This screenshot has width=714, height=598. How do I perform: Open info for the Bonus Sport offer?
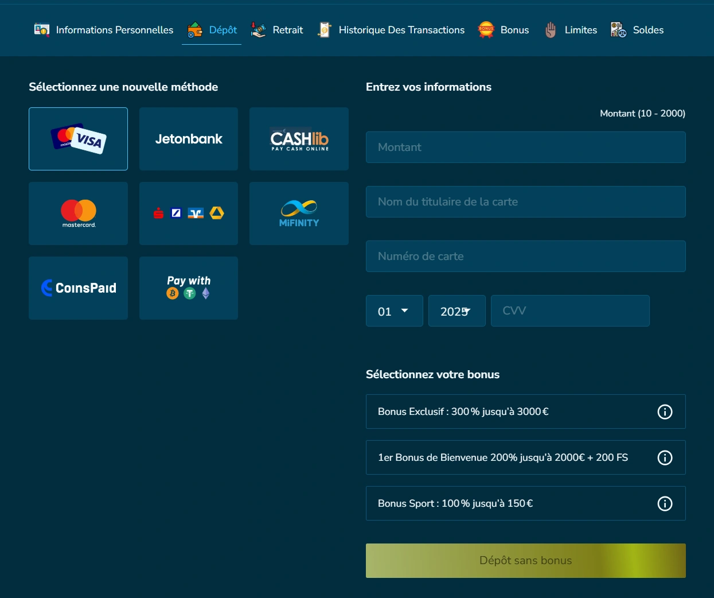pos(665,503)
